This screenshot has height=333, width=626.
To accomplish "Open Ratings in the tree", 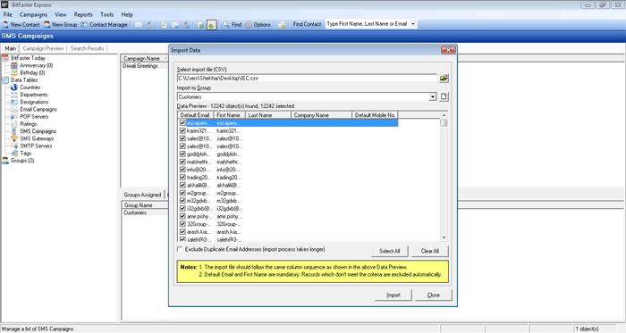I will (23, 124).
